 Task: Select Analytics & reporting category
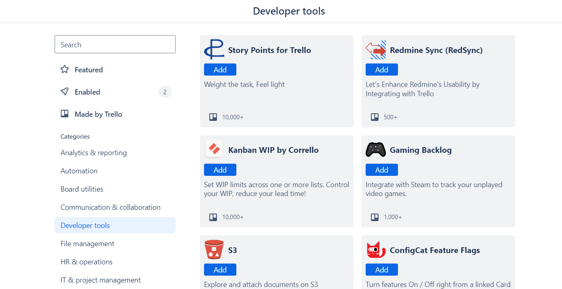[115, 153]
